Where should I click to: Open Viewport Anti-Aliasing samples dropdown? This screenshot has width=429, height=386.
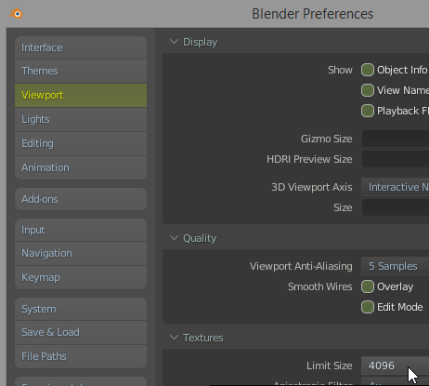click(x=395, y=266)
